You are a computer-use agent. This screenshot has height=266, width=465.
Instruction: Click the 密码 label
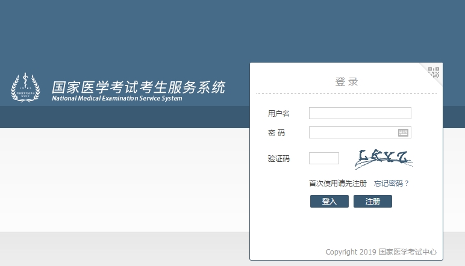276,133
